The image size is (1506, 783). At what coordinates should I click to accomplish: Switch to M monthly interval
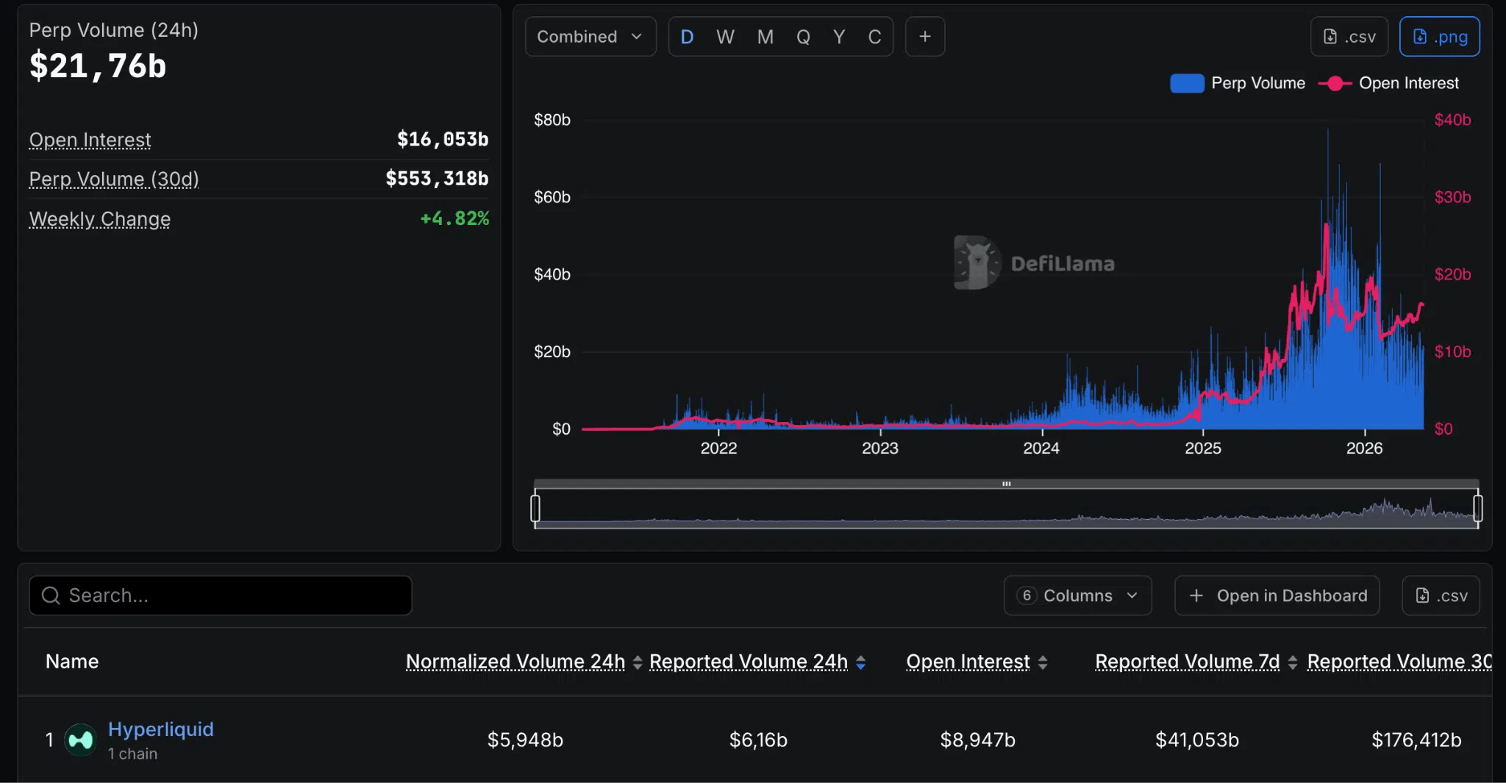click(765, 37)
